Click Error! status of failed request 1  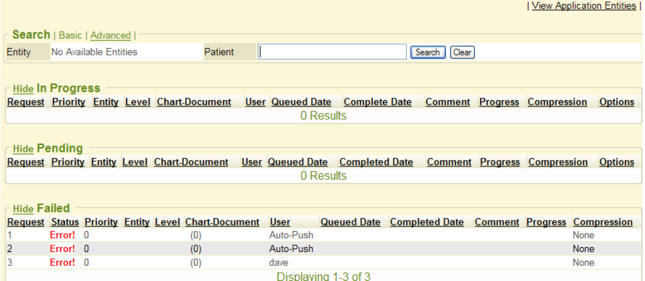(62, 235)
